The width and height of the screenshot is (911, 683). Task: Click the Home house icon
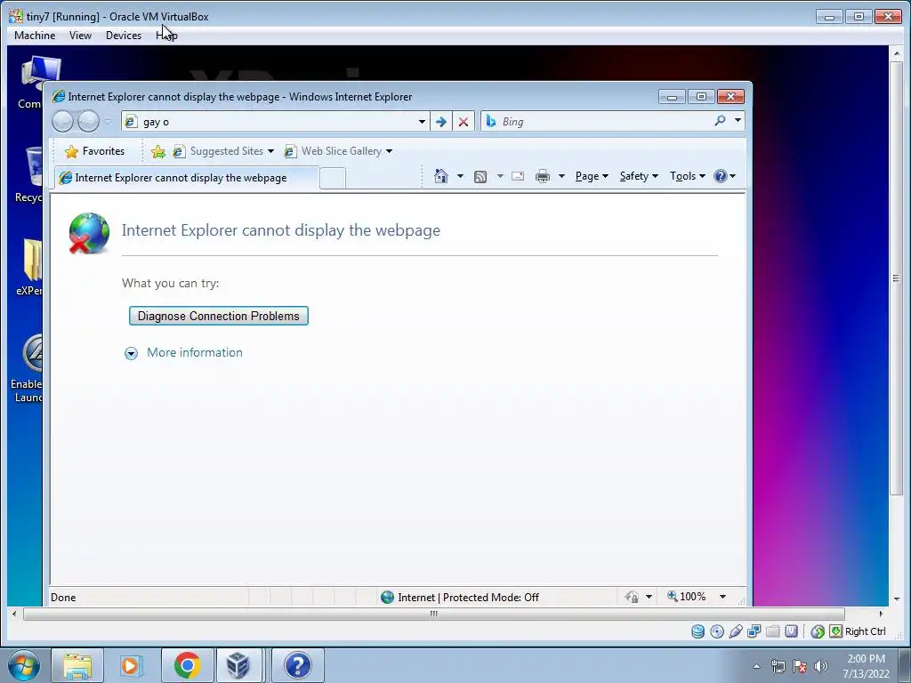coord(441,176)
